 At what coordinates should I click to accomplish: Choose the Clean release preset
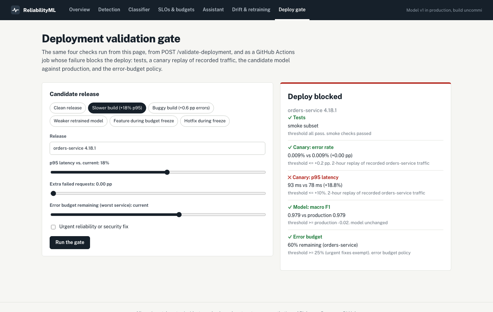pyautogui.click(x=68, y=108)
